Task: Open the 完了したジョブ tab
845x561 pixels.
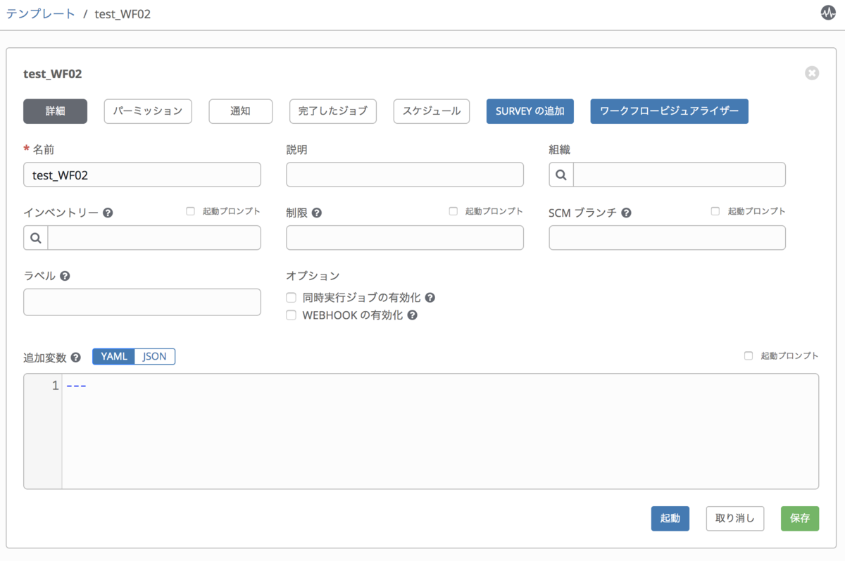Action: pos(333,111)
